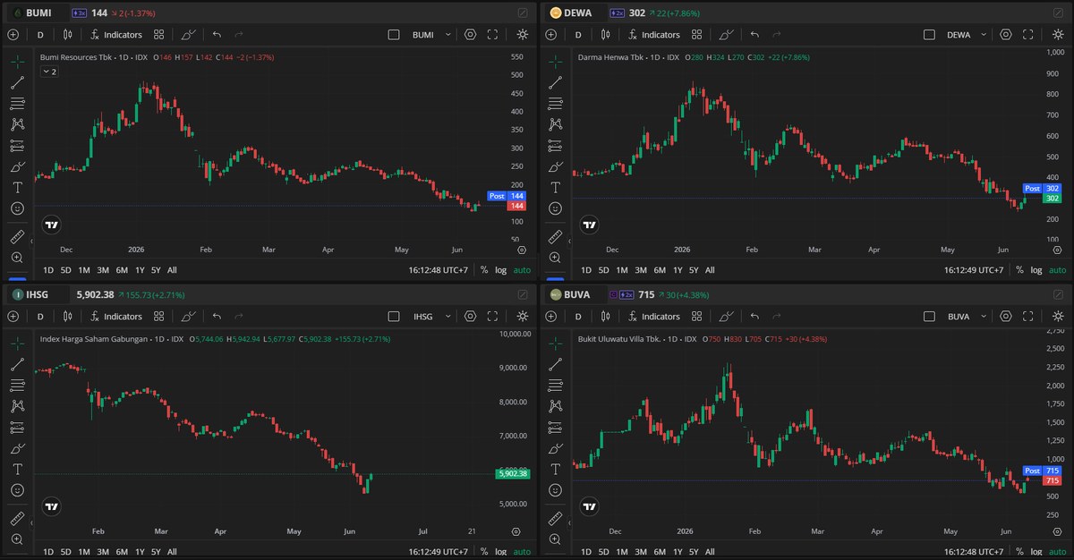Screen dimensions: 1074x560
Task: Toggle log scale in BUMI chart
Action: tap(500, 270)
